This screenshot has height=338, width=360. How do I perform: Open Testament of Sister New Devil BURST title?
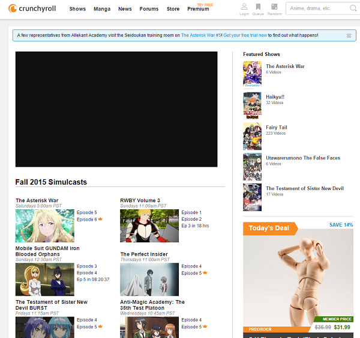[x=52, y=305]
